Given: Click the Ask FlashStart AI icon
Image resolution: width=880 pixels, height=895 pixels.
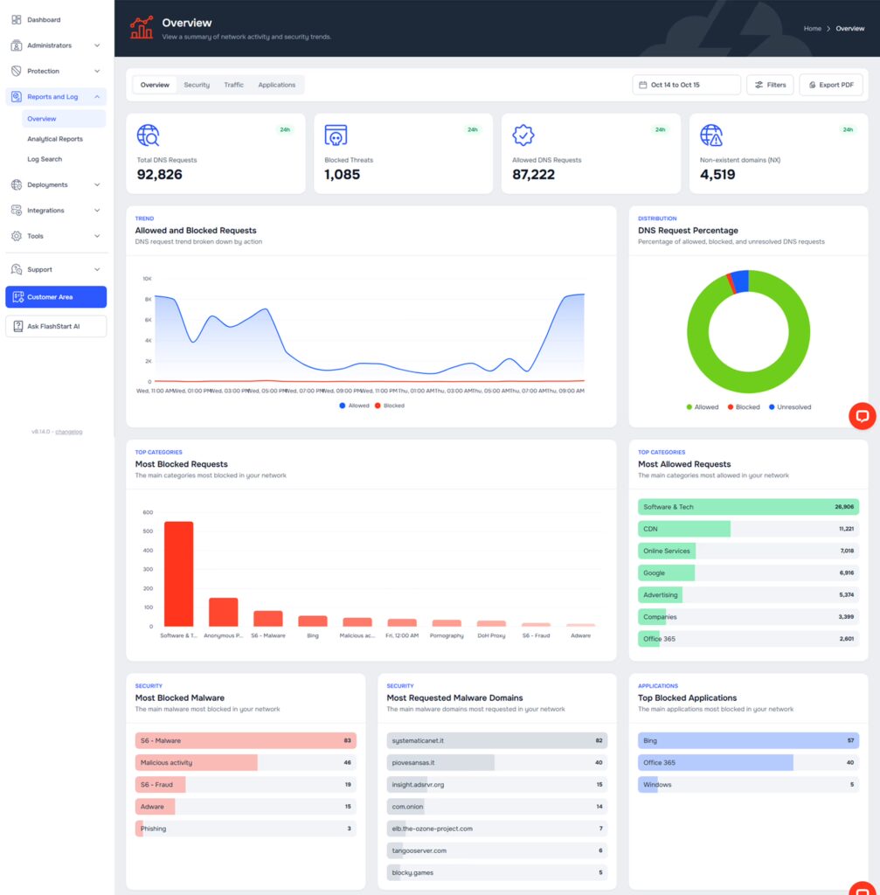Looking at the screenshot, I should [x=17, y=326].
